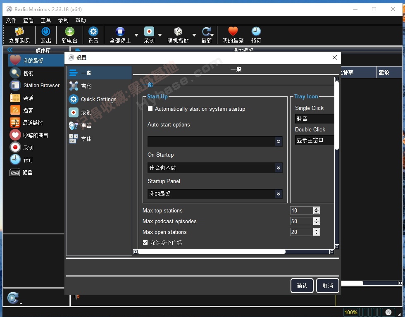Open Single Click 静音 dropdown
The image size is (405, 317).
coord(314,119)
